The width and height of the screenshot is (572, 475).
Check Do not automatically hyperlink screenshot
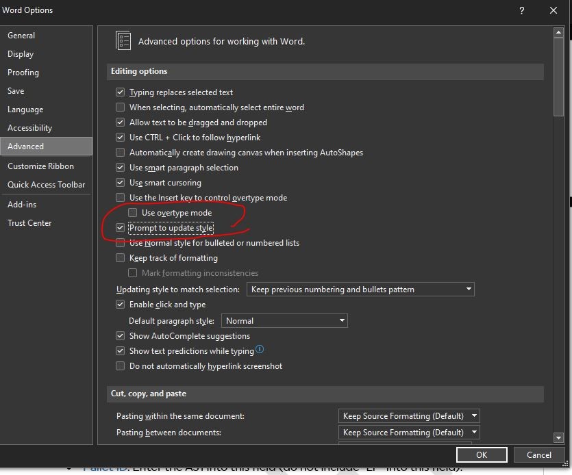(120, 365)
